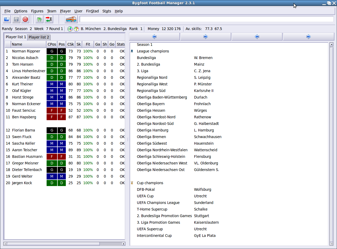Viewport: 337px width, 249px height.
Task: Click the Sk column header
Action: coord(79,44)
